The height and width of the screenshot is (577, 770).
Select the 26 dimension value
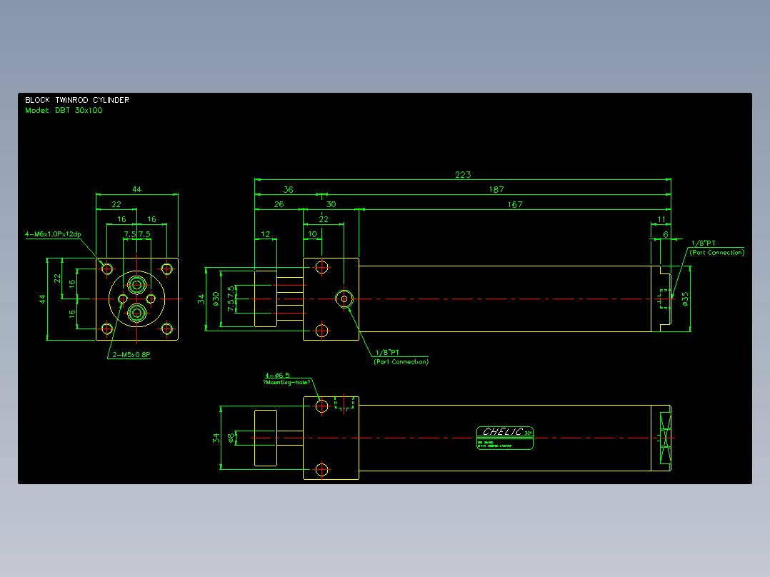279,204
